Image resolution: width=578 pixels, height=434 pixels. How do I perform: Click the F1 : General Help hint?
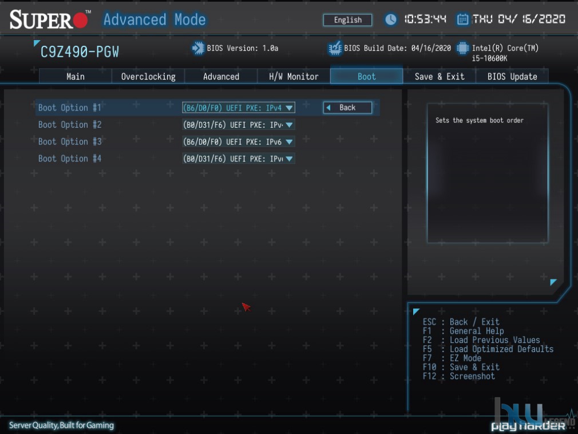464,331
